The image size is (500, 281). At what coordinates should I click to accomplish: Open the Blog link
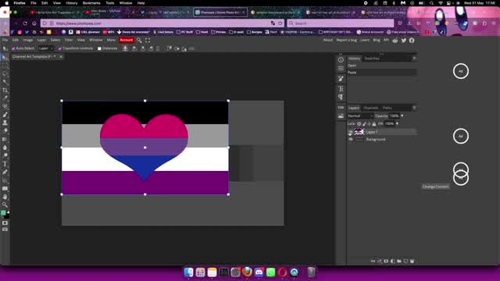point(377,40)
